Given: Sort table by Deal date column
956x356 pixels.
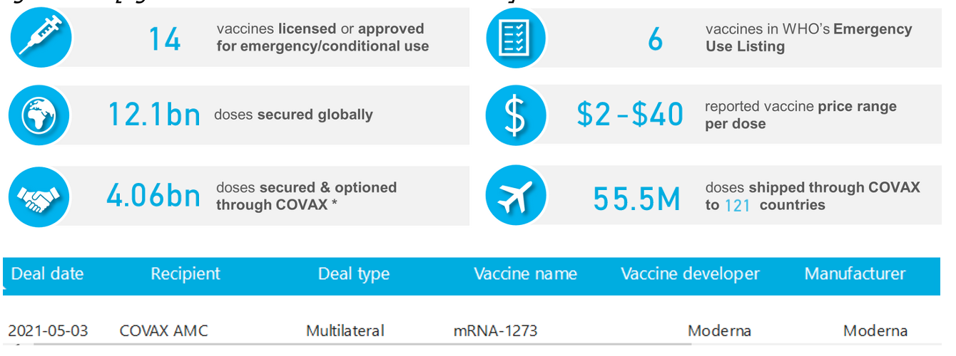Looking at the screenshot, I should pos(48,274).
